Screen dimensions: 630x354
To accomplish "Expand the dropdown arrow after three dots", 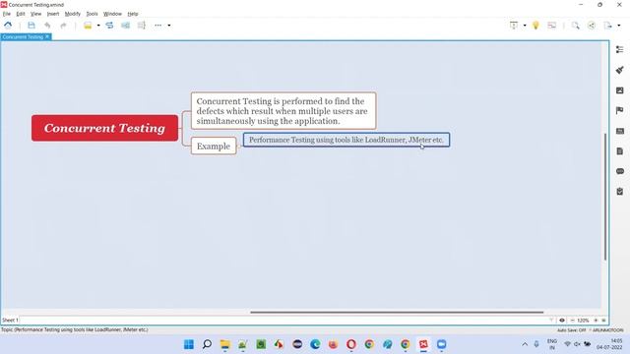I will point(169,26).
